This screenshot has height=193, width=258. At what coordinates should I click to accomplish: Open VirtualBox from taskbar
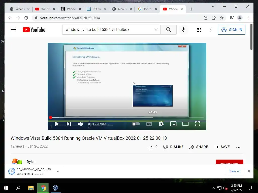click(55, 188)
